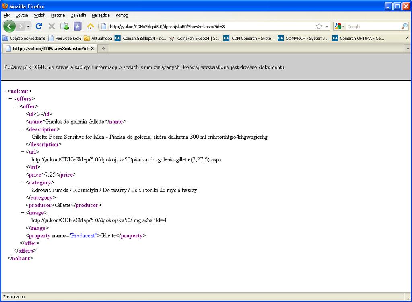Click the Firefox logo in the title bar

[x=5, y=6]
